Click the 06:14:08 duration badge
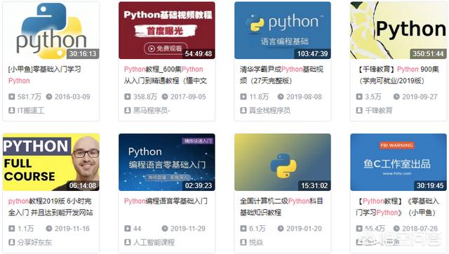The width and height of the screenshot is (449, 254). [83, 185]
